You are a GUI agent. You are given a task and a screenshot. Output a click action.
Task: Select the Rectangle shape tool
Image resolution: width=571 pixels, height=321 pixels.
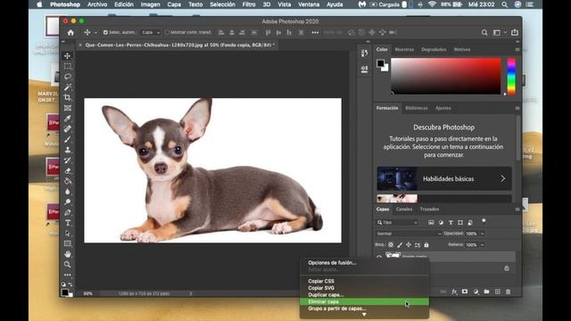(x=68, y=243)
